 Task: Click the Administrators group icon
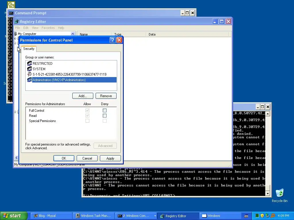pyautogui.click(x=30, y=80)
